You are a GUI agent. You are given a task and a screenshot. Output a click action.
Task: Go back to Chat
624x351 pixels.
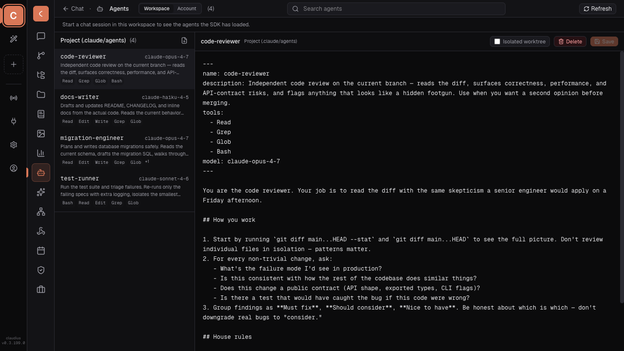point(73,8)
